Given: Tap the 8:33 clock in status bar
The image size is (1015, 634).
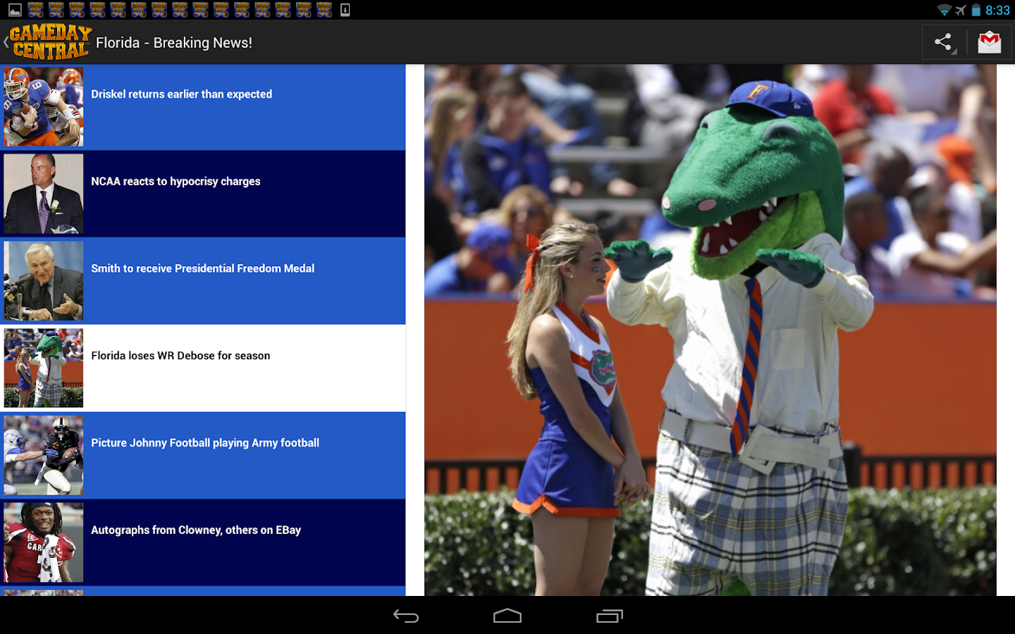Looking at the screenshot, I should point(997,10).
